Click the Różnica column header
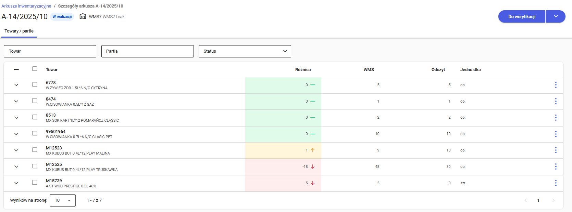Viewport: 572px width, 212px height. click(x=303, y=70)
